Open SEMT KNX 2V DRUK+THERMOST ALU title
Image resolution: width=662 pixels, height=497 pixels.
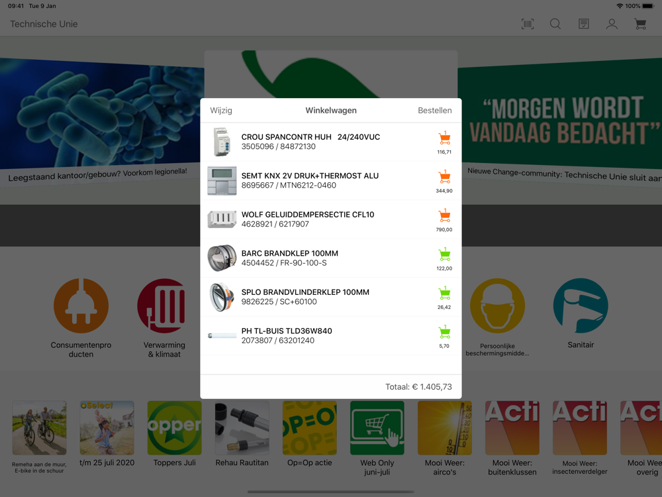coord(310,176)
